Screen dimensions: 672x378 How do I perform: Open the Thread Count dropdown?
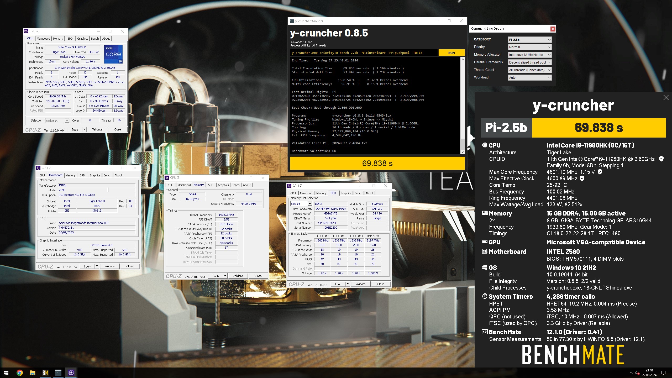530,70
